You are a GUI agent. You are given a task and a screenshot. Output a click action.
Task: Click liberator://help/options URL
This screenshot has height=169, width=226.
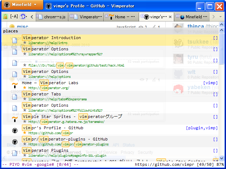(49, 77)
